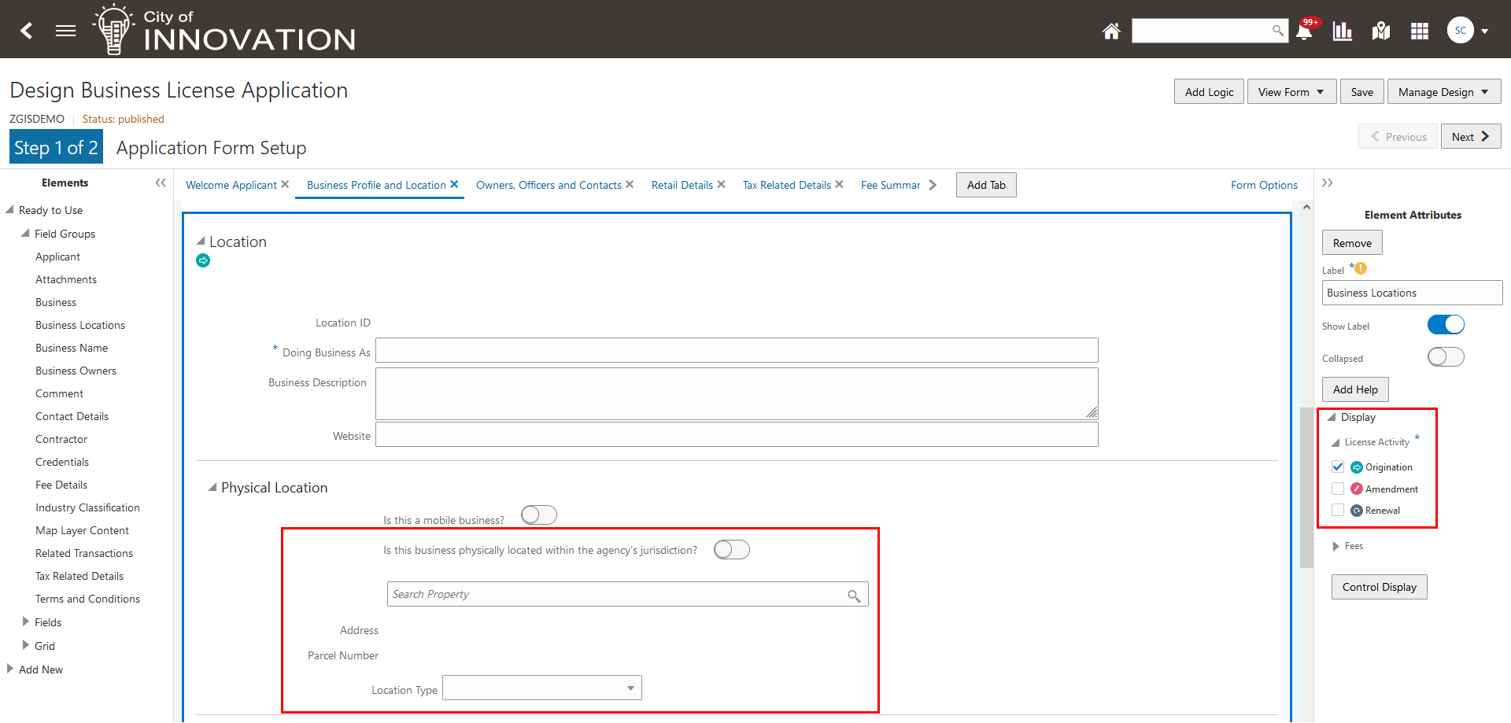Switch to the Tax Related Details tab
The height and width of the screenshot is (723, 1511).
[x=787, y=185]
